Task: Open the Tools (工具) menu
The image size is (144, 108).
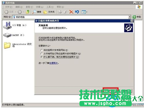Action: [50, 7]
